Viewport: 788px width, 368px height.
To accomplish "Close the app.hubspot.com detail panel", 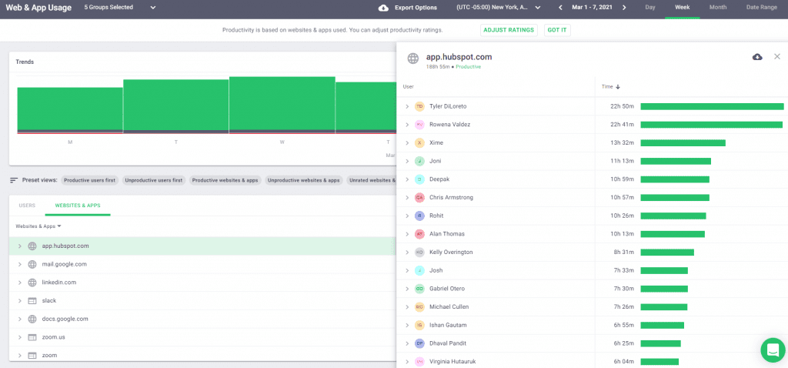I will click(777, 57).
